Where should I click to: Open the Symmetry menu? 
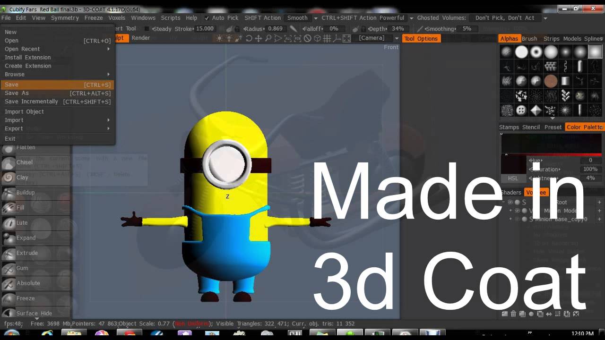point(65,18)
